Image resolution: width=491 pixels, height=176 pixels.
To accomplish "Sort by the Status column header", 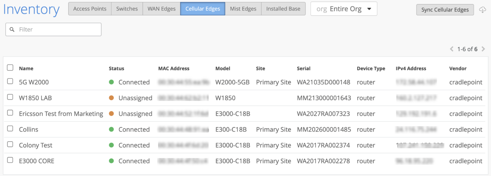I will click(116, 68).
